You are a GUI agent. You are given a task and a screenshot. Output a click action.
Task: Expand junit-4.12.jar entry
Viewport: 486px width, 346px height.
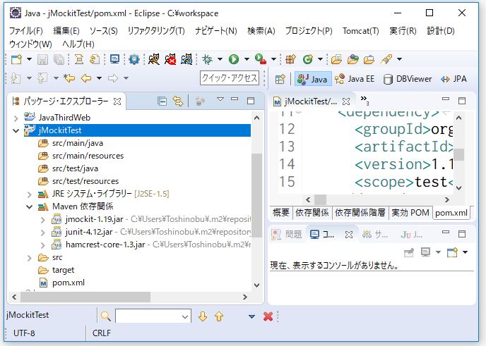pyautogui.click(x=43, y=233)
